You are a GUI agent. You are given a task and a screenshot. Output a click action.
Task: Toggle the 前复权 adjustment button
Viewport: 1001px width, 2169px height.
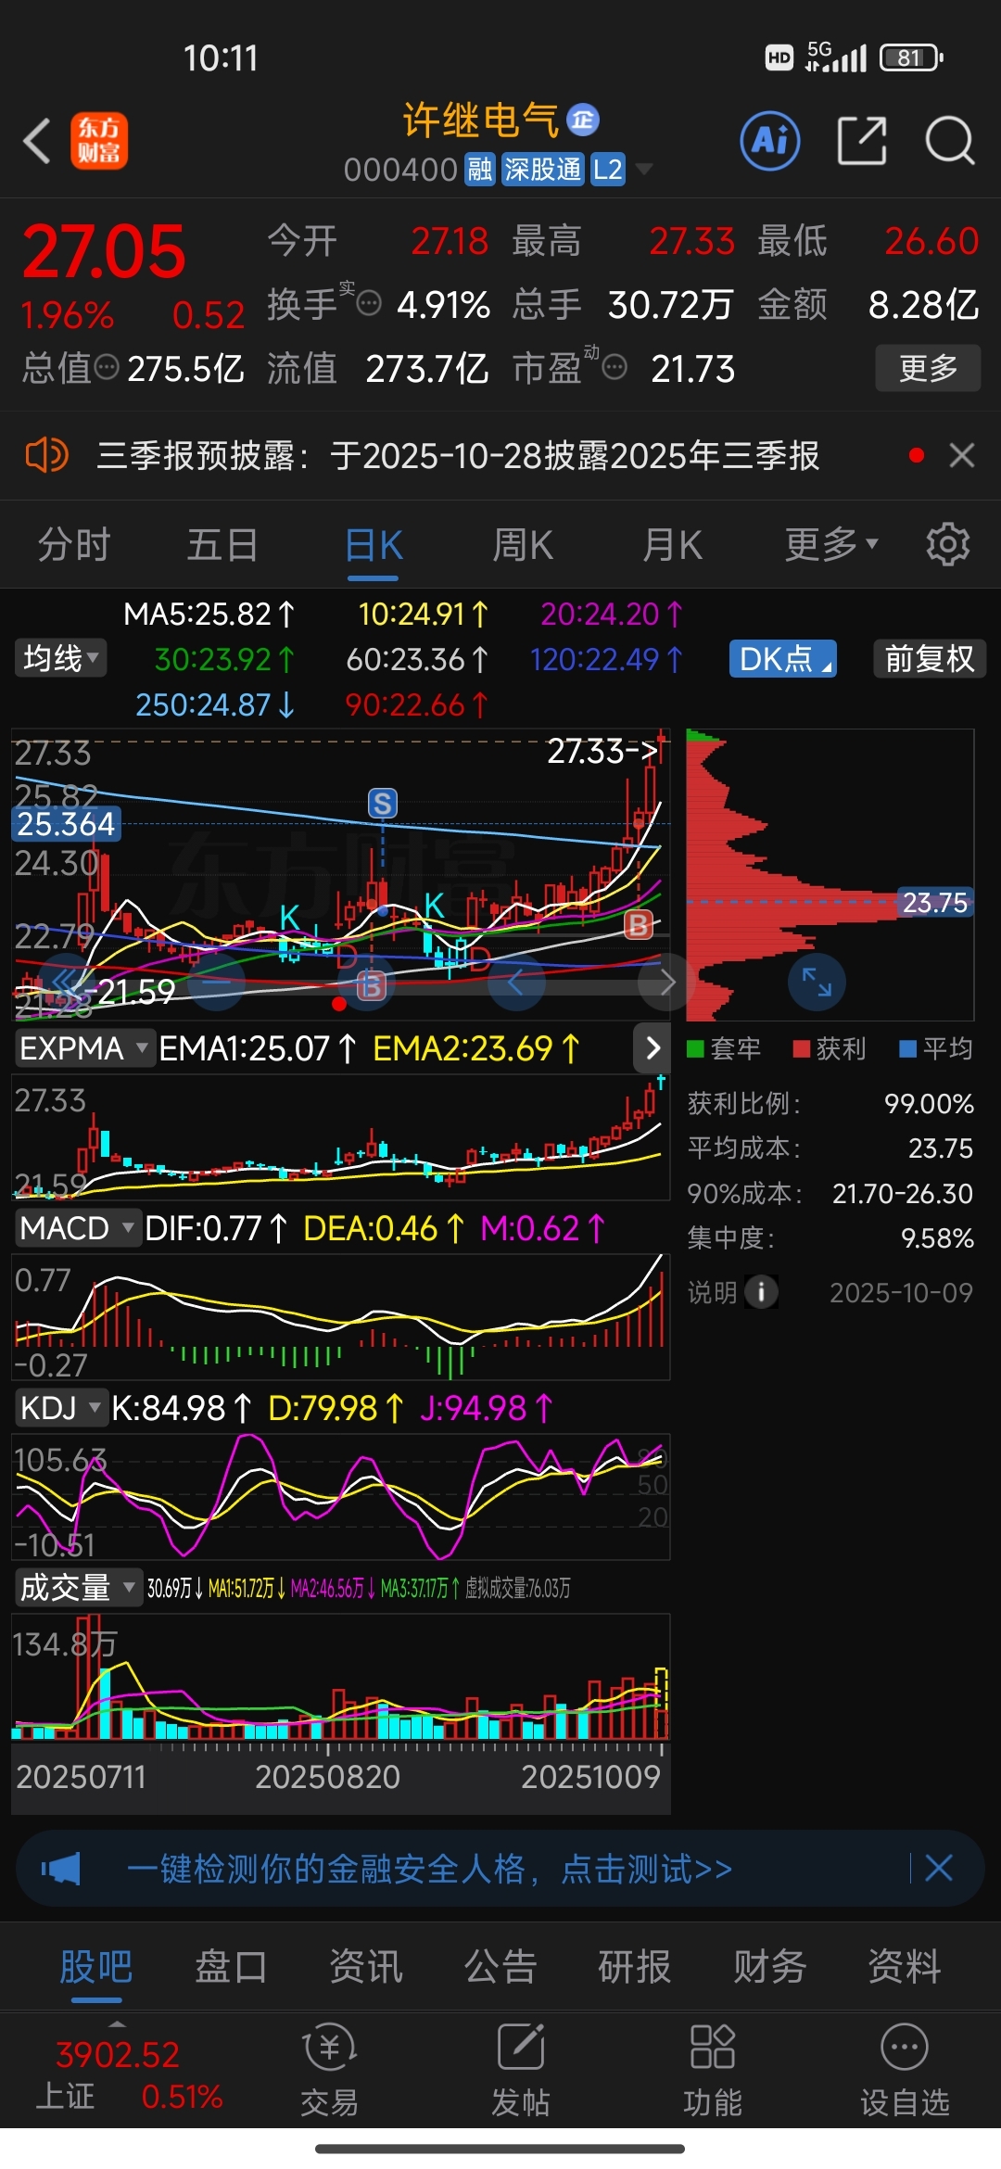click(930, 658)
